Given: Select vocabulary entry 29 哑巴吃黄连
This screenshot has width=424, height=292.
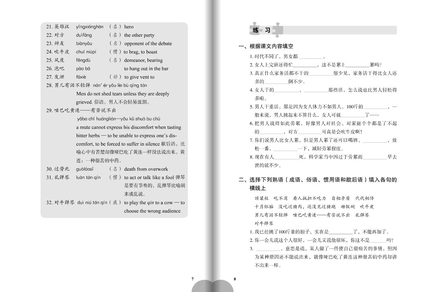Looking at the screenshot, I should pyautogui.click(x=80, y=110).
